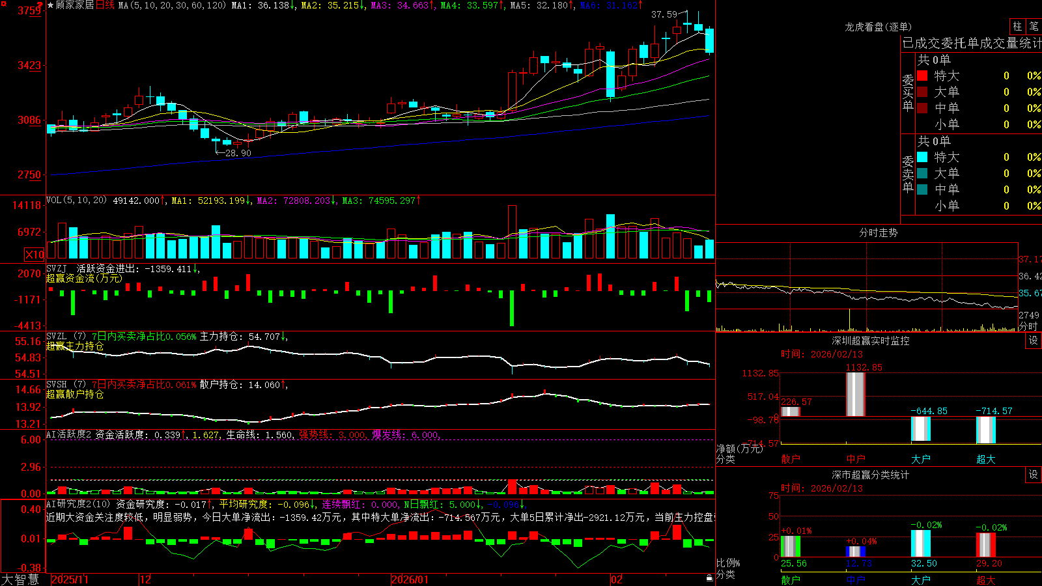Click the 日线 period label

[x=105, y=5]
